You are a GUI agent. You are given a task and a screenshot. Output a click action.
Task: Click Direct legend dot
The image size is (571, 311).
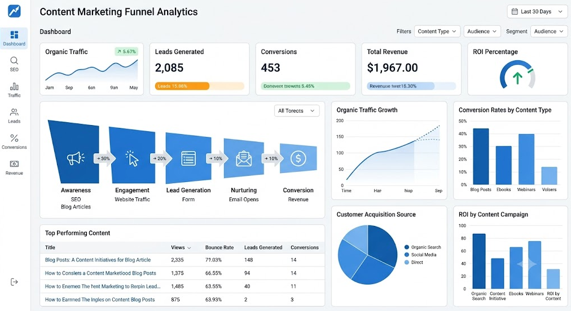click(407, 262)
